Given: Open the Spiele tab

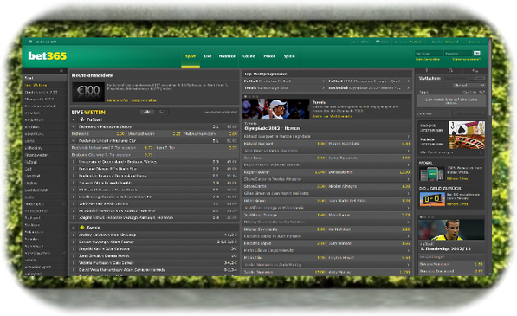Looking at the screenshot, I should point(289,56).
